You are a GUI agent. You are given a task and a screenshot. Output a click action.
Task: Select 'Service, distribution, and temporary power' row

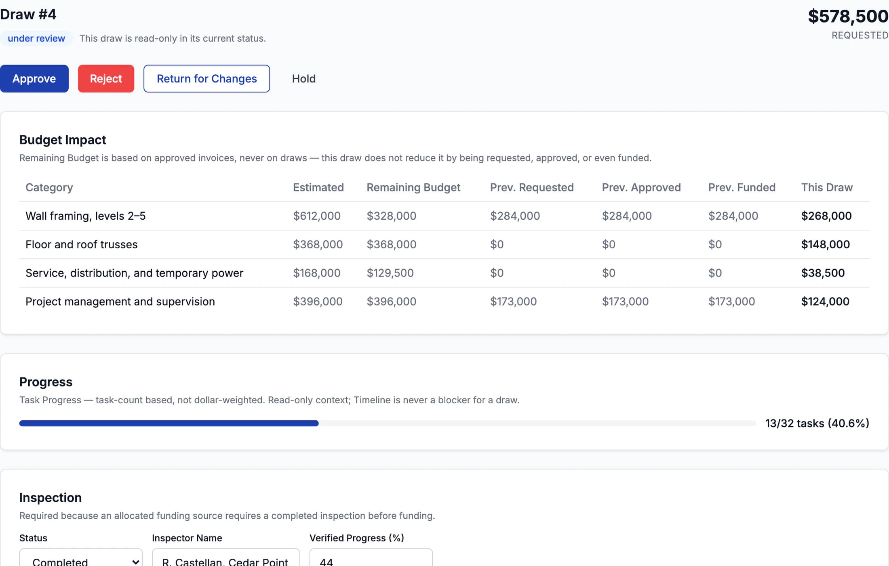(x=444, y=273)
